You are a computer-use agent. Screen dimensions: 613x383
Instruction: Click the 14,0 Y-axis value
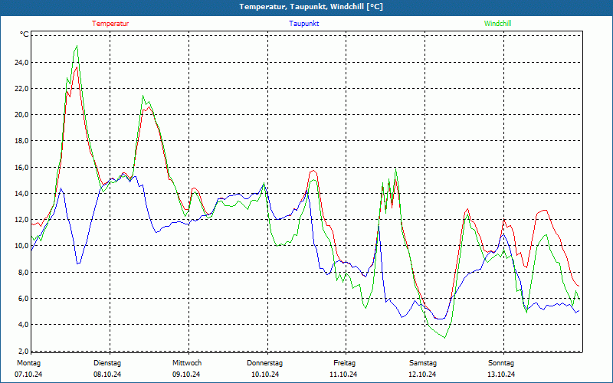coord(21,194)
